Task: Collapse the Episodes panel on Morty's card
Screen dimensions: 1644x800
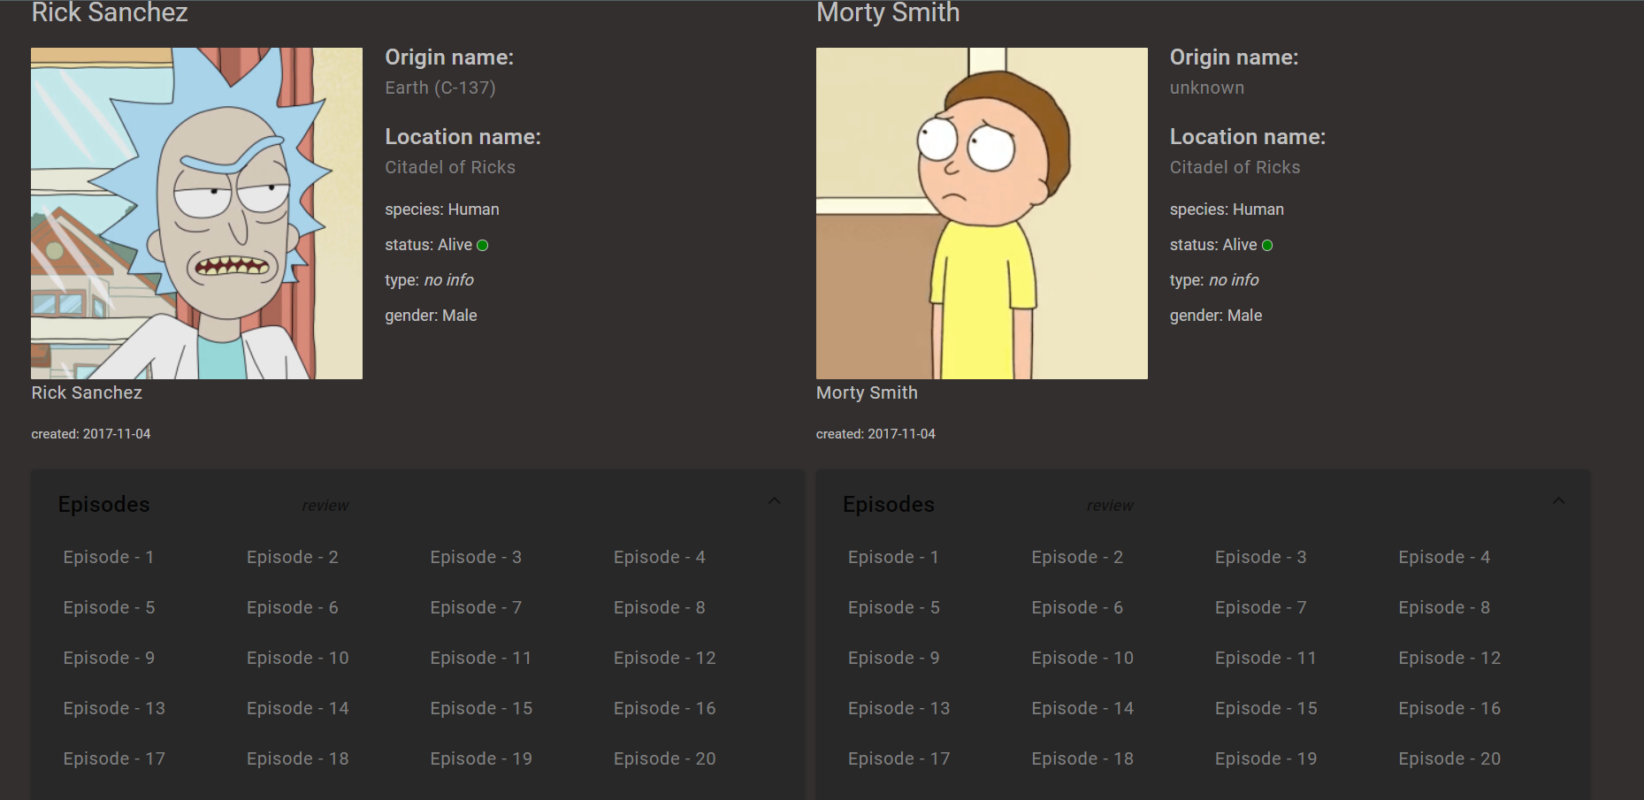Action: pyautogui.click(x=1558, y=500)
